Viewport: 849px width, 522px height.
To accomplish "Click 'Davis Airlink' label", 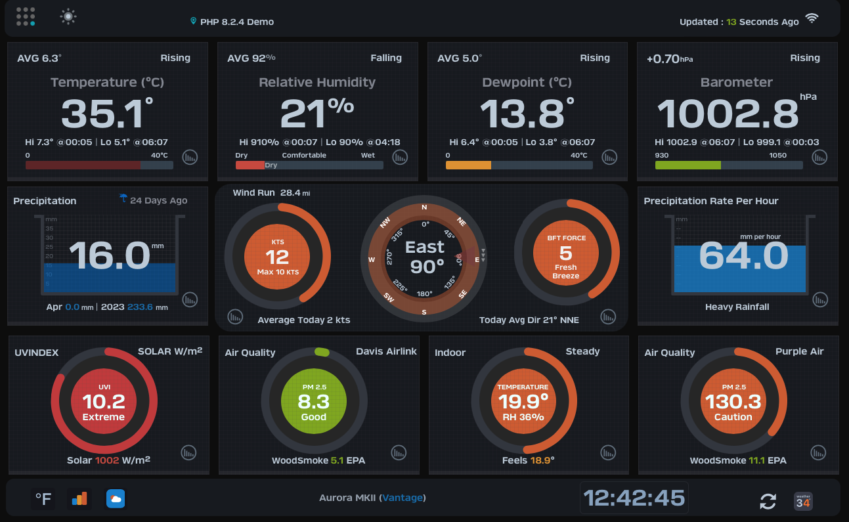I will tap(386, 351).
